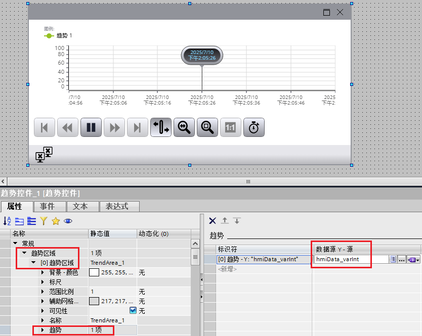The width and height of the screenshot is (422, 336).
Task: Click the connection status icon below trend toolbar
Action: pos(44,154)
